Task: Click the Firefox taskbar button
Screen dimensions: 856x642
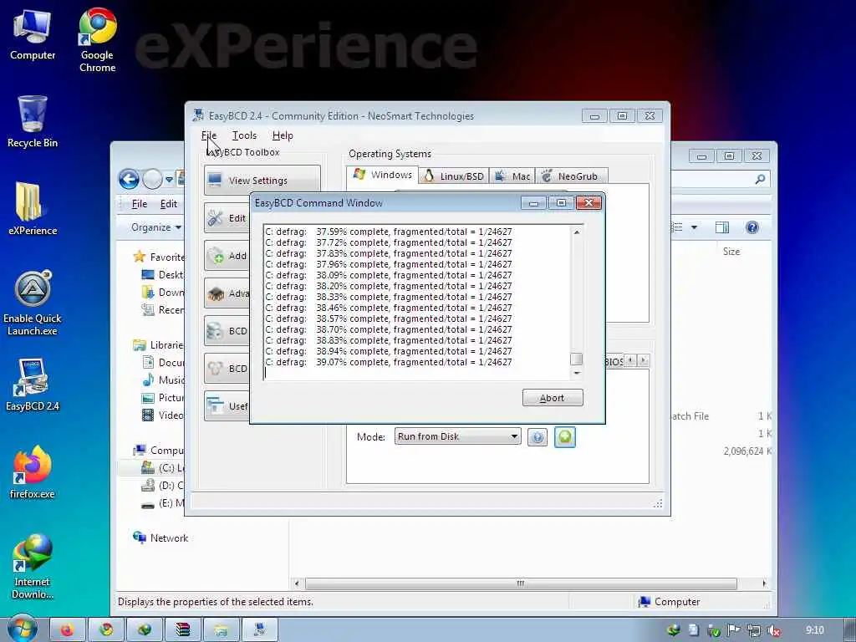Action: [x=68, y=630]
